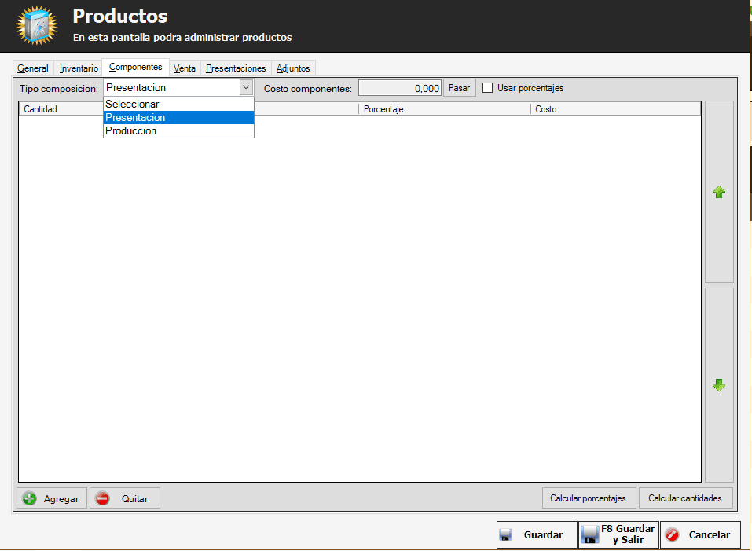Open the Inventario tab
This screenshot has width=752, height=551.
click(x=79, y=68)
